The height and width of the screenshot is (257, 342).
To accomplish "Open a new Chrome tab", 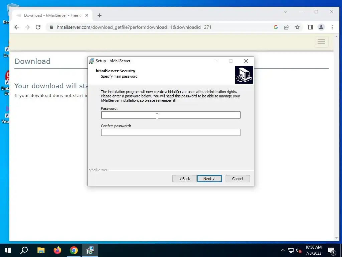I will [100, 15].
